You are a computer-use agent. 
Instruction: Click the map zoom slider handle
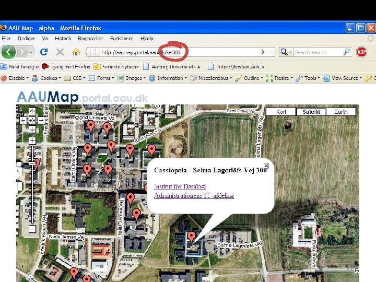[32, 163]
